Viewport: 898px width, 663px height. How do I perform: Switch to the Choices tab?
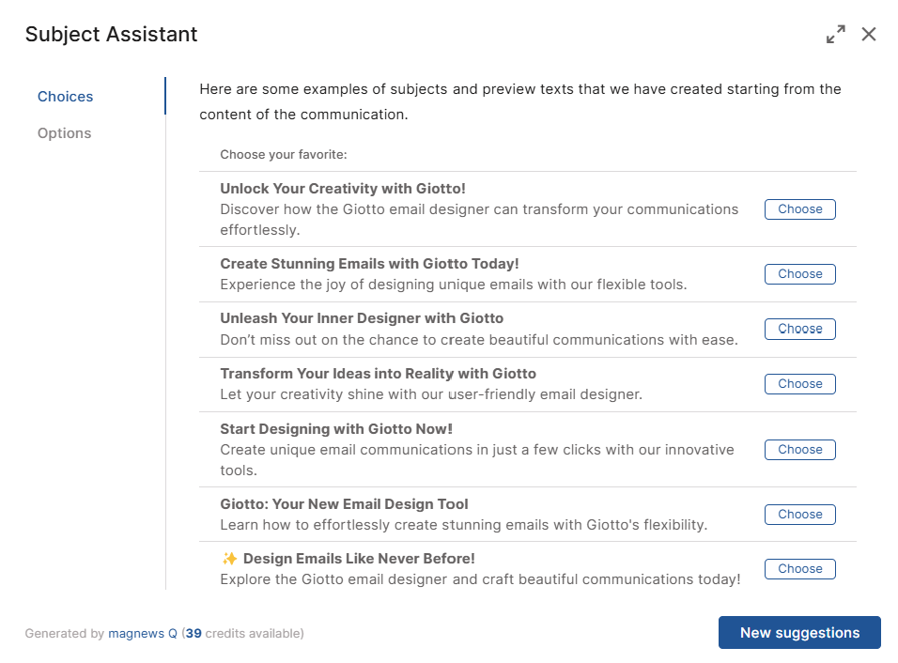pos(66,96)
